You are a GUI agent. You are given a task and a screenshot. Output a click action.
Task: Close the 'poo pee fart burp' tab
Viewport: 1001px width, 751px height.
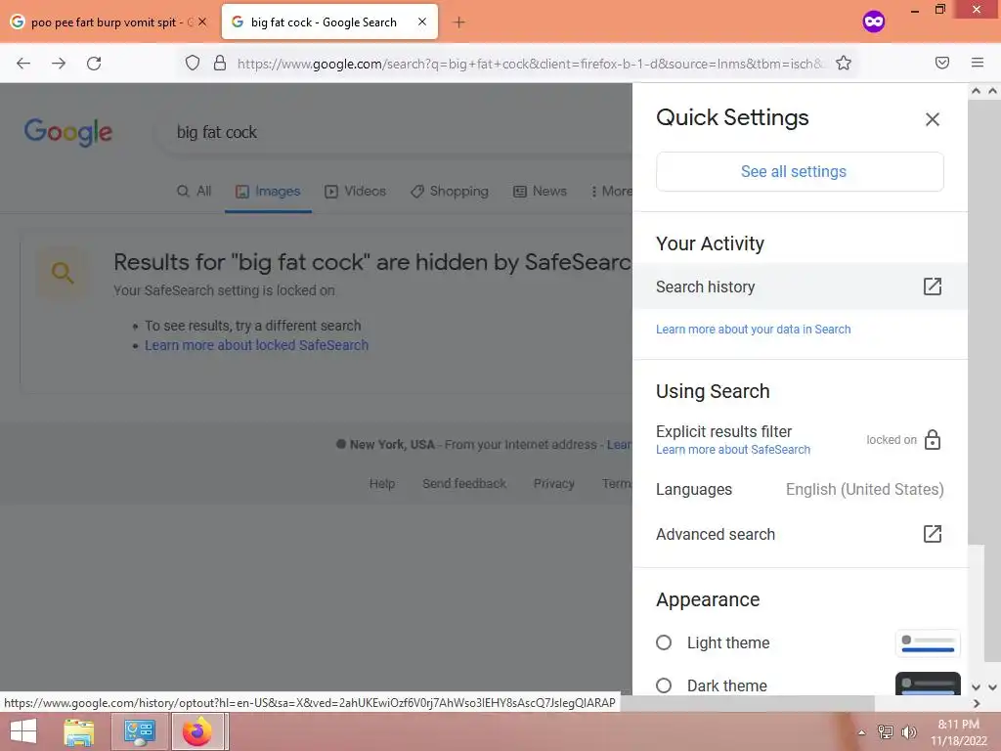click(201, 22)
